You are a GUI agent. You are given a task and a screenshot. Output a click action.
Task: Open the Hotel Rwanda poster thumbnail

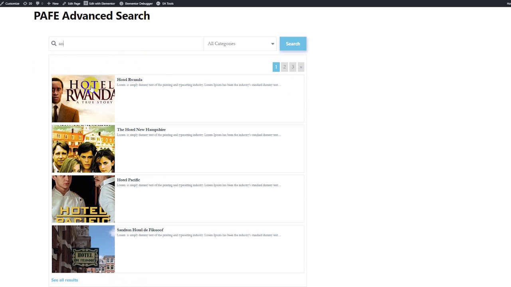tap(83, 99)
